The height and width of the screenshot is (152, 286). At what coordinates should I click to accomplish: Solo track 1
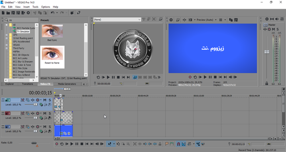pyautogui.click(x=50, y=100)
